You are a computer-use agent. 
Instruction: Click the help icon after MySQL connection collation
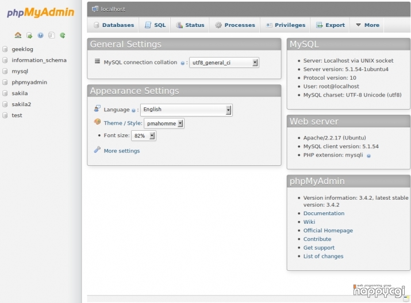[182, 63]
